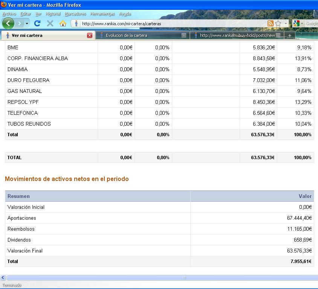Click the Stop loading X icon
The width and height of the screenshot is (318, 289).
click(x=50, y=23)
